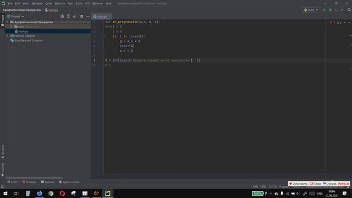Run the main configuration with green play button

click(x=324, y=10)
